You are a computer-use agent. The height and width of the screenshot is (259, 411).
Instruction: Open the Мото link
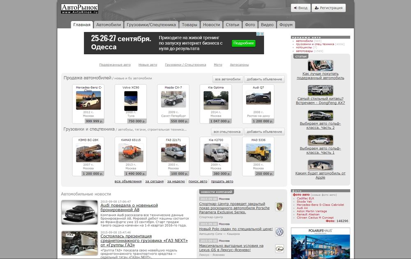tap(218, 65)
